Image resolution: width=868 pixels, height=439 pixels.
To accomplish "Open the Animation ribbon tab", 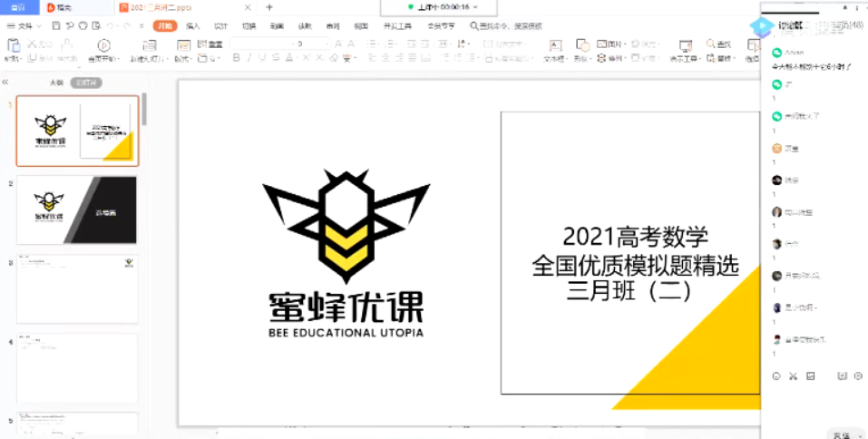I will [277, 26].
